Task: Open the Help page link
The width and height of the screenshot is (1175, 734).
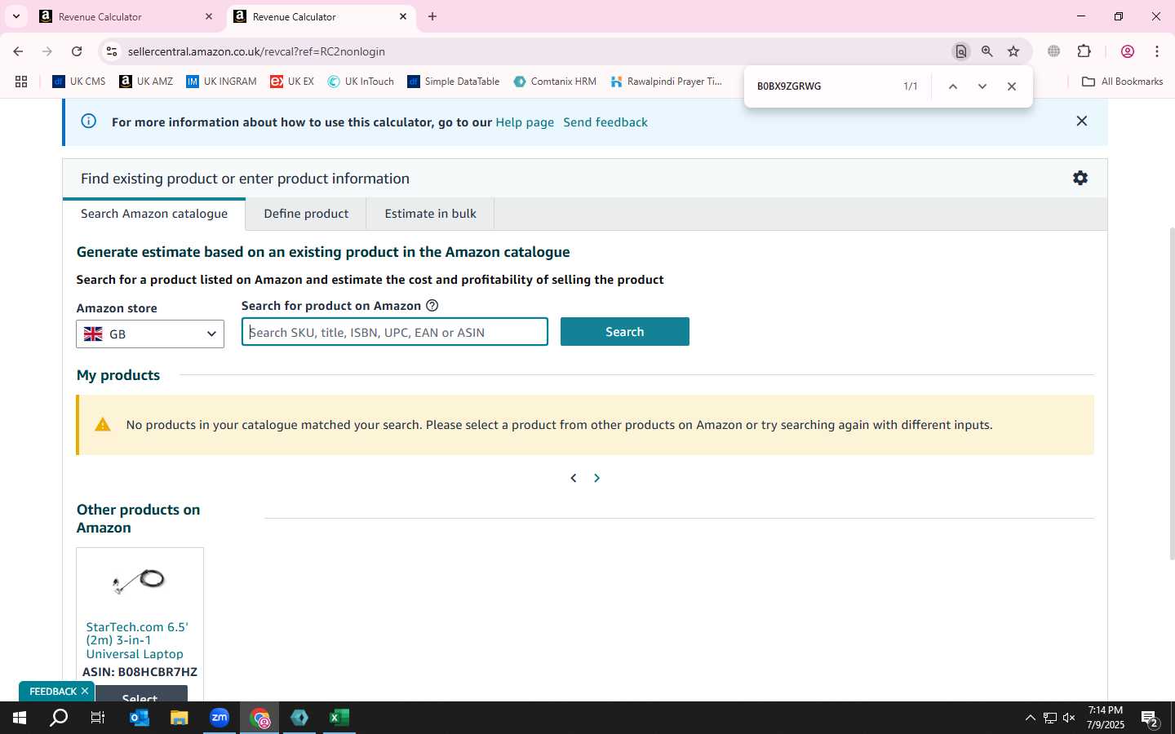Action: click(525, 122)
